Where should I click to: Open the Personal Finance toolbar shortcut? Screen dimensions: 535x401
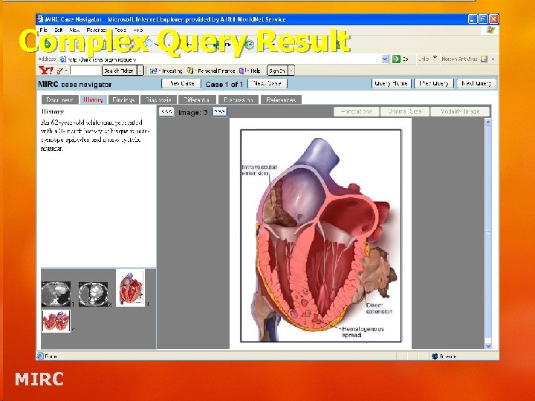pyautogui.click(x=211, y=71)
